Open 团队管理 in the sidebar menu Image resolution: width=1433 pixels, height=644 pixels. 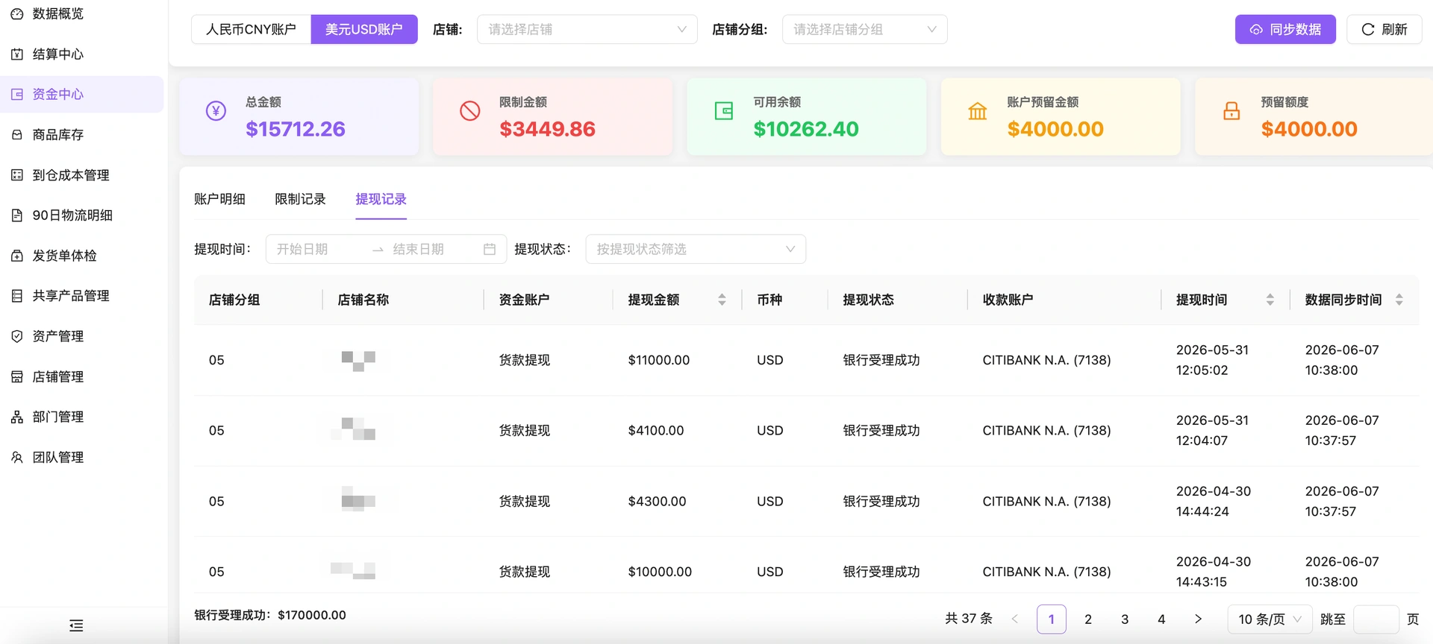82,457
